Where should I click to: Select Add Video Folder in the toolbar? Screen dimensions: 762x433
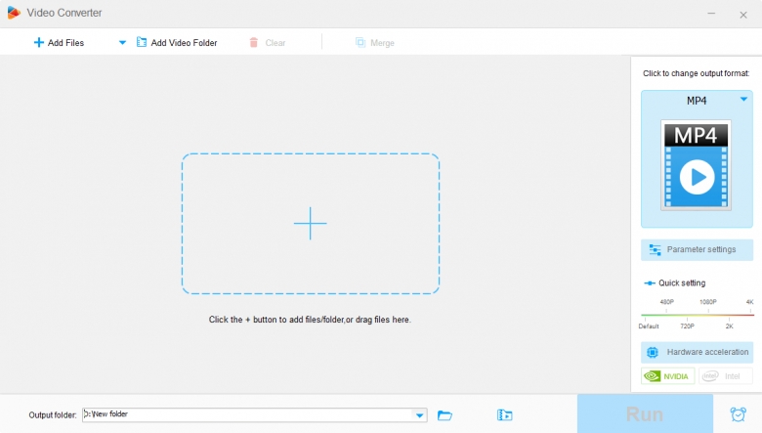point(177,43)
